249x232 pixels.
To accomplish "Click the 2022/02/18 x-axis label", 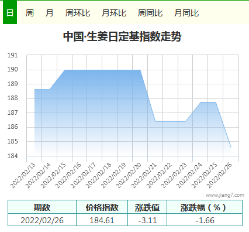I will coord(99,176).
